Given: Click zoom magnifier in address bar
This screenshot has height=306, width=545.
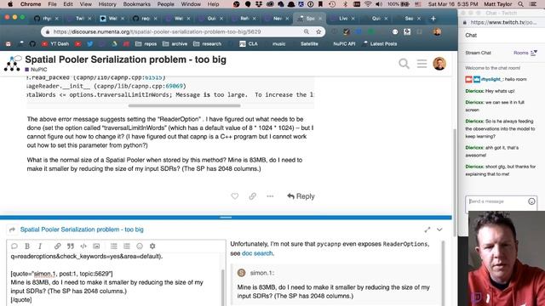Looking at the screenshot, I should tap(307, 31).
